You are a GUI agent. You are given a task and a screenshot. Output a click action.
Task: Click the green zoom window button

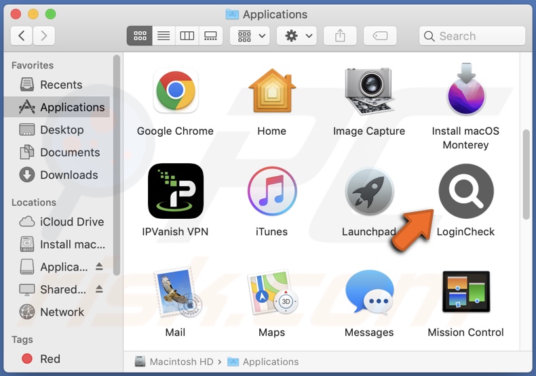coord(51,14)
